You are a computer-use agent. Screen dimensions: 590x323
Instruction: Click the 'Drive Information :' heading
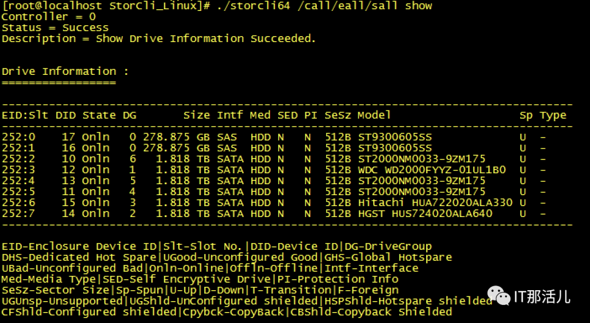(65, 72)
